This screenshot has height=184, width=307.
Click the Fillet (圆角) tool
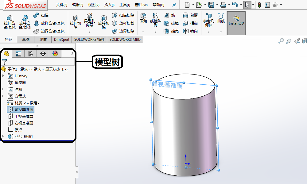click(143, 18)
